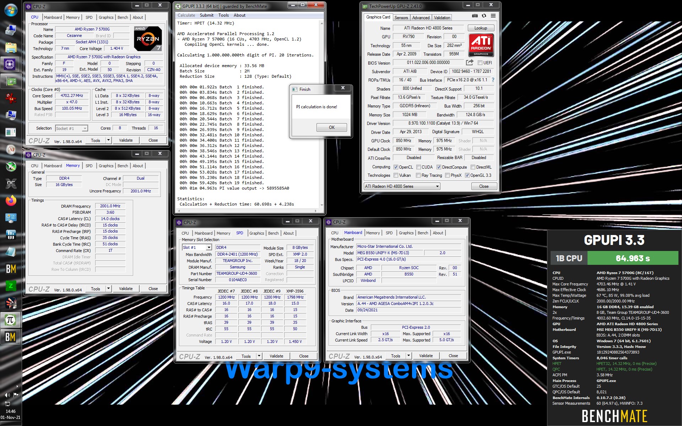This screenshot has width=682, height=426.
Task: Select the CPU-Z taskbar icon
Action: coord(11,64)
